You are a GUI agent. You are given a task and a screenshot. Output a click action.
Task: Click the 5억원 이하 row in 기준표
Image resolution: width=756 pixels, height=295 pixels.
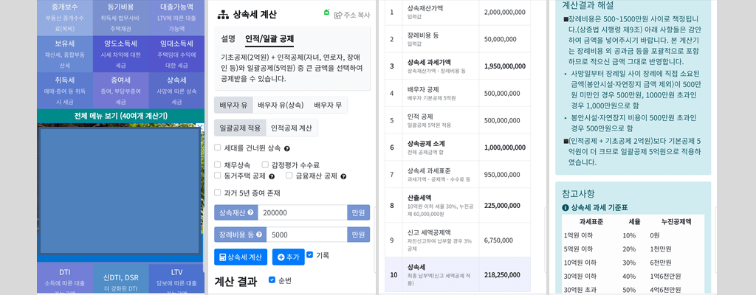click(633, 249)
